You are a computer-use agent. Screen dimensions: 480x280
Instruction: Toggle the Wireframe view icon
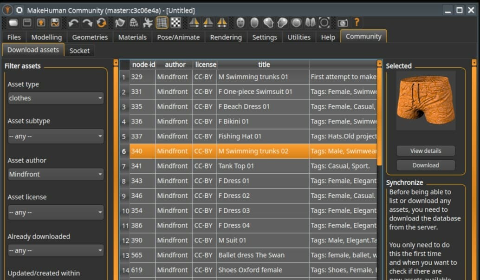pyautogui.click(x=134, y=23)
